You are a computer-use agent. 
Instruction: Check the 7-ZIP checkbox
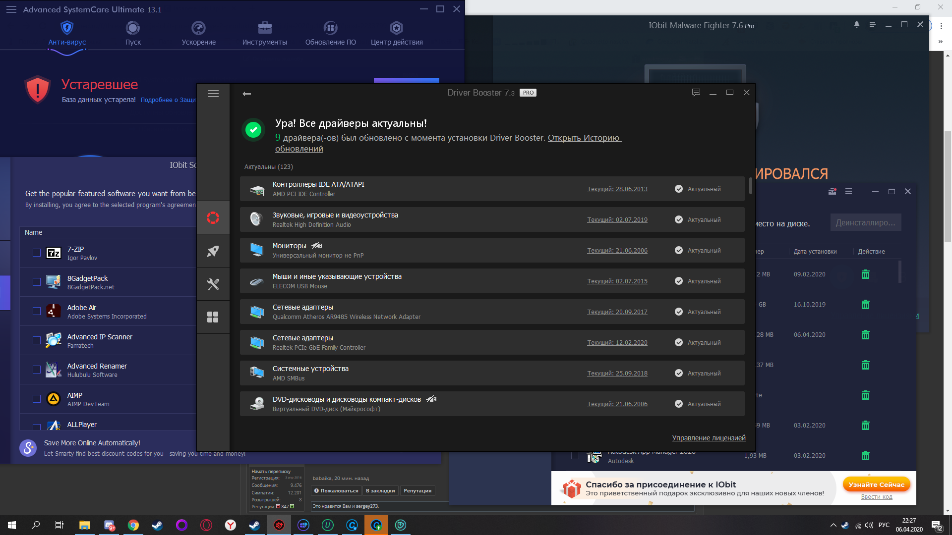(x=37, y=253)
